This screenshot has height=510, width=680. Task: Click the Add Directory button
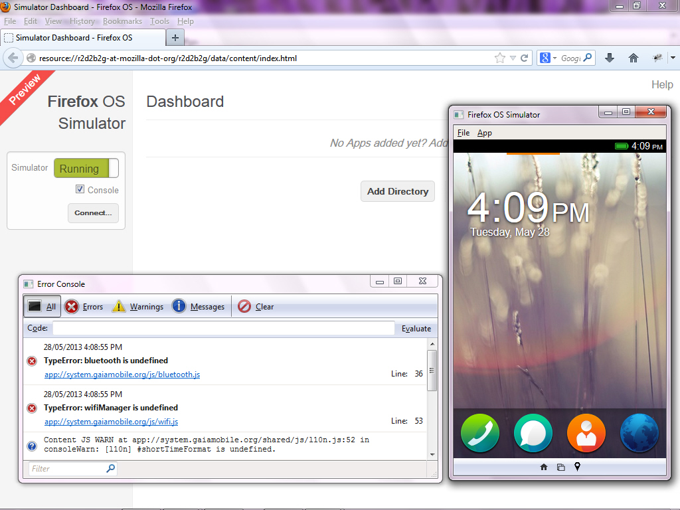pos(397,191)
